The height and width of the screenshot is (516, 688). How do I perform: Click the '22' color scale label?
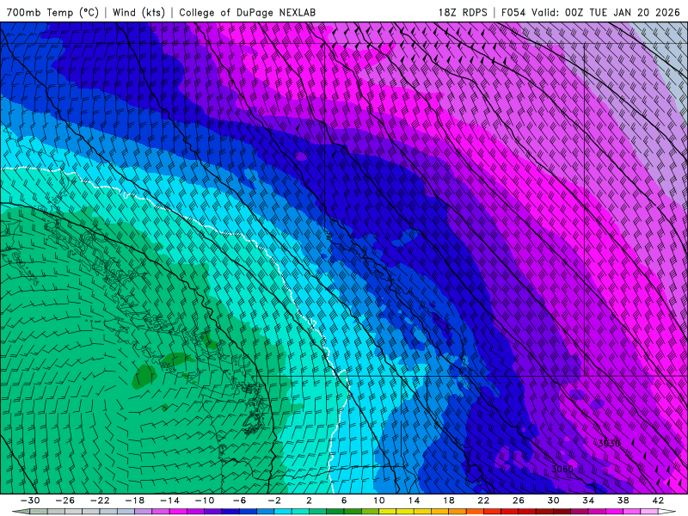(x=483, y=501)
